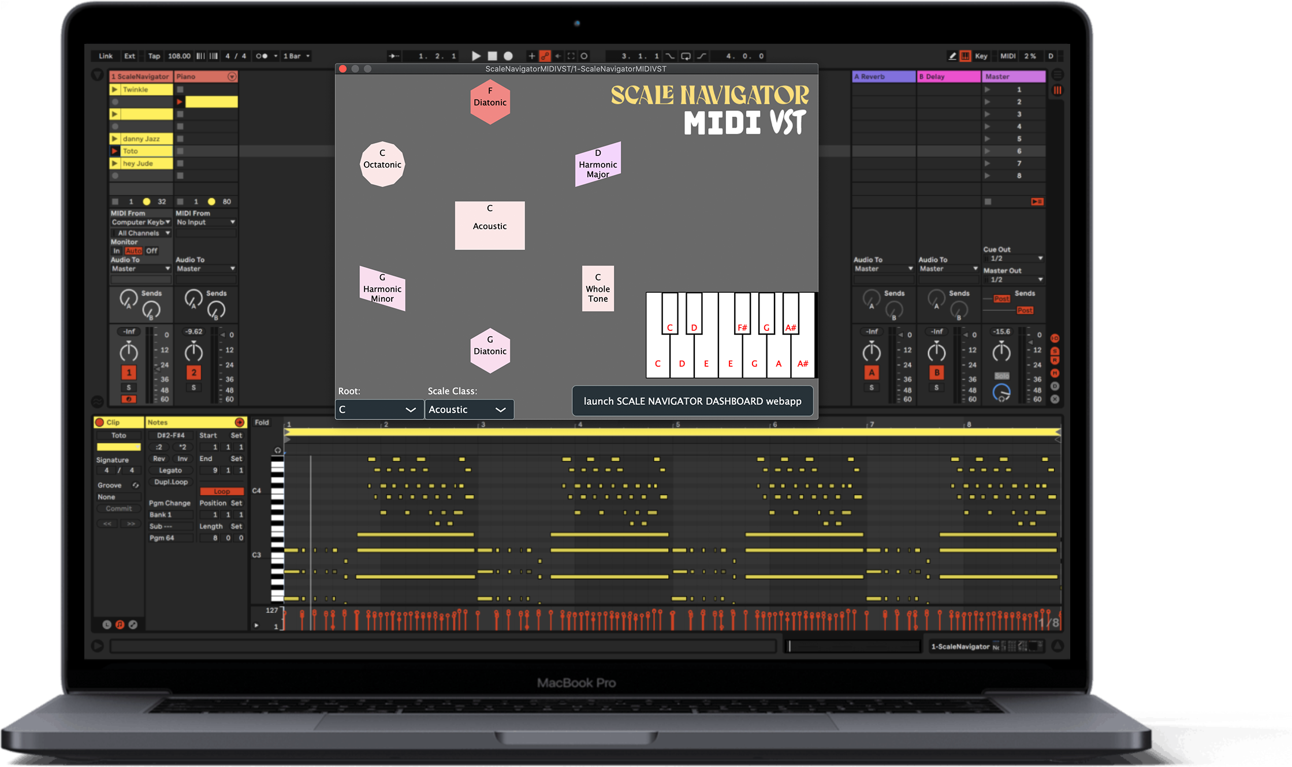Select the C Whole Tone scale node
Screen dimensions: 1292x767
tap(598, 288)
